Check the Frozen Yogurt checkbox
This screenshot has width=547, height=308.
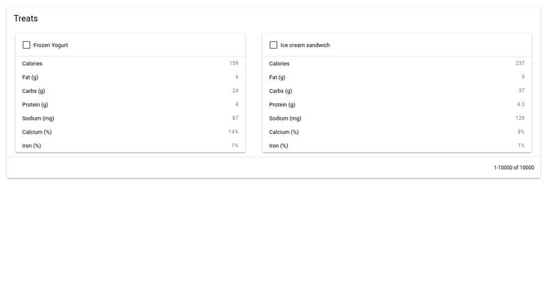click(x=27, y=45)
